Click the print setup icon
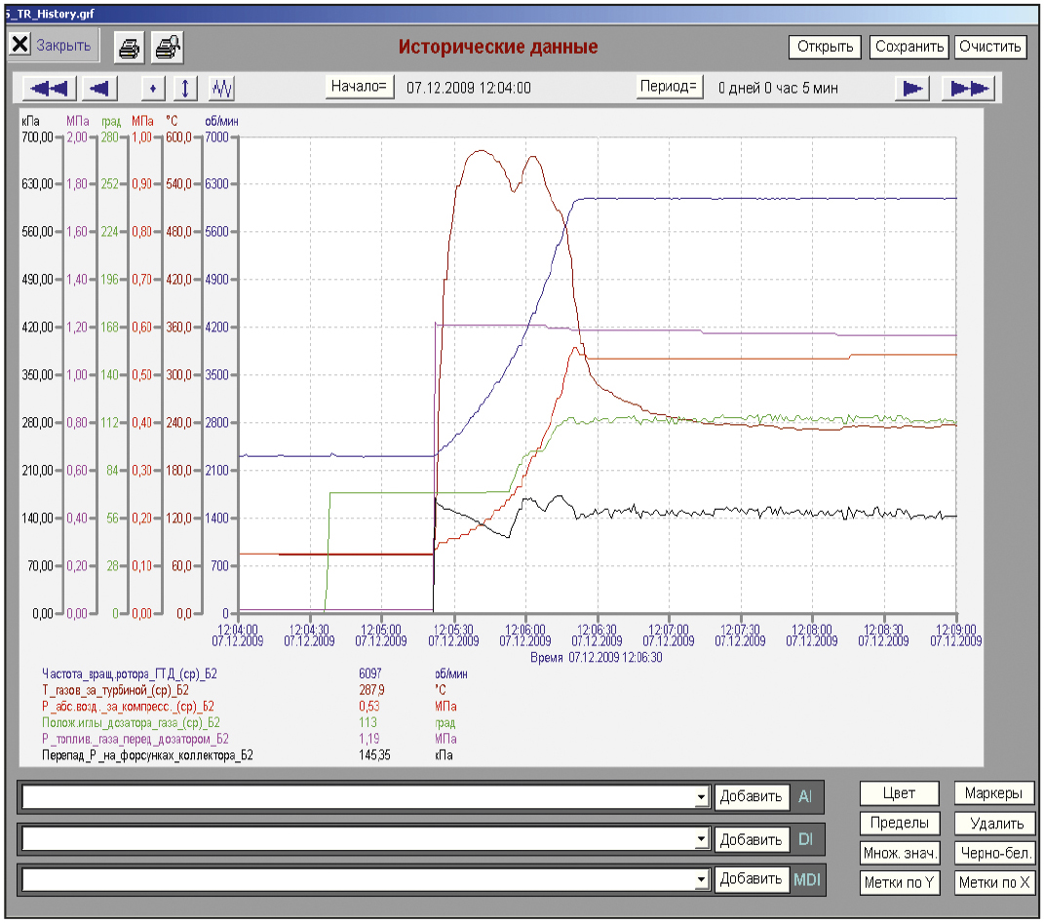1044x923 pixels. tap(167, 48)
